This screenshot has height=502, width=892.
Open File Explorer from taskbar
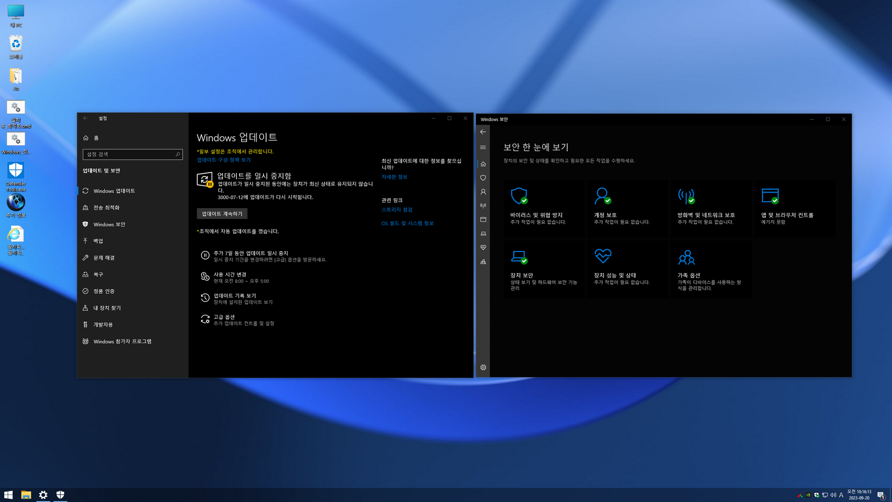coord(26,495)
